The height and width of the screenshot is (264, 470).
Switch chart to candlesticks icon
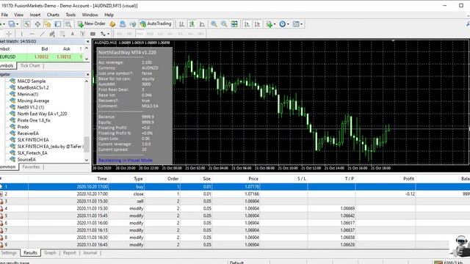click(192, 24)
